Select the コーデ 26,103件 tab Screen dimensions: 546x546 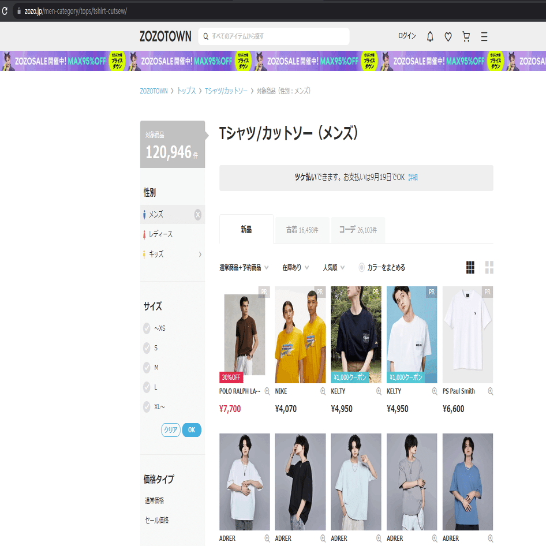coord(358,230)
